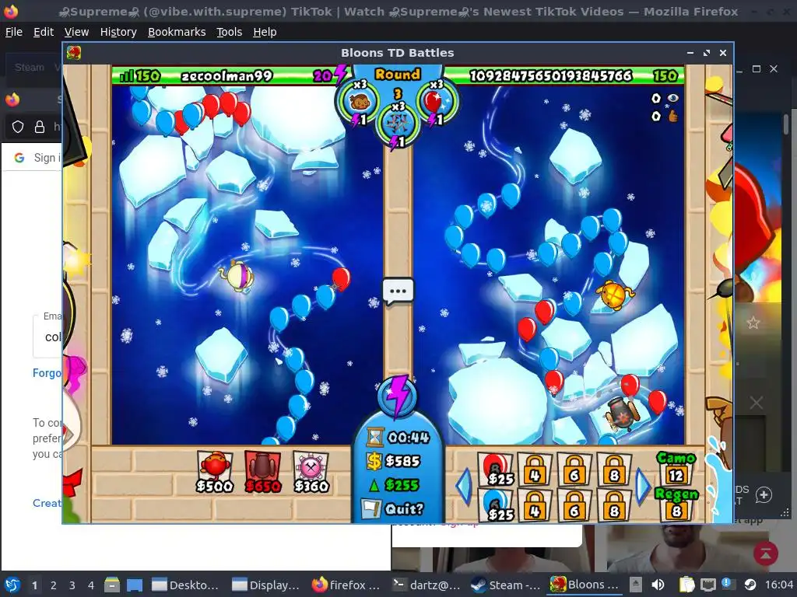Open the Edit menu
This screenshot has height=597, width=797.
pos(44,32)
